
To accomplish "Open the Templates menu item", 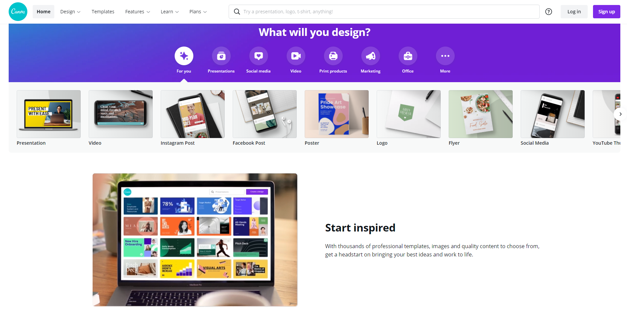I will pyautogui.click(x=103, y=12).
